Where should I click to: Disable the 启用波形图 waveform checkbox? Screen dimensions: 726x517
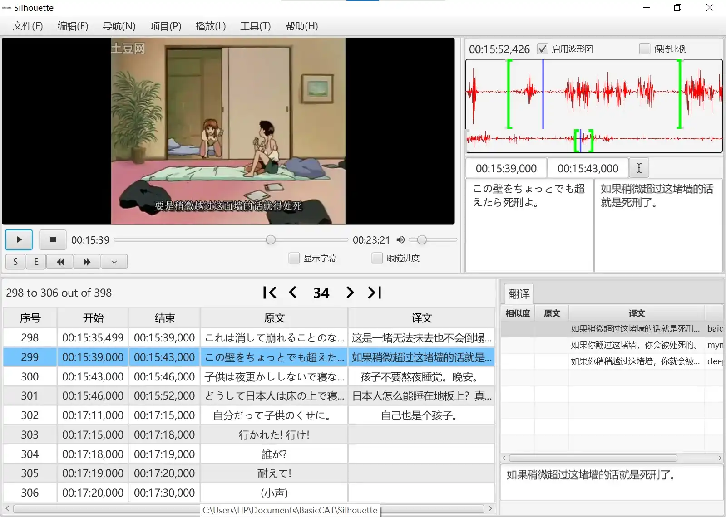point(542,49)
